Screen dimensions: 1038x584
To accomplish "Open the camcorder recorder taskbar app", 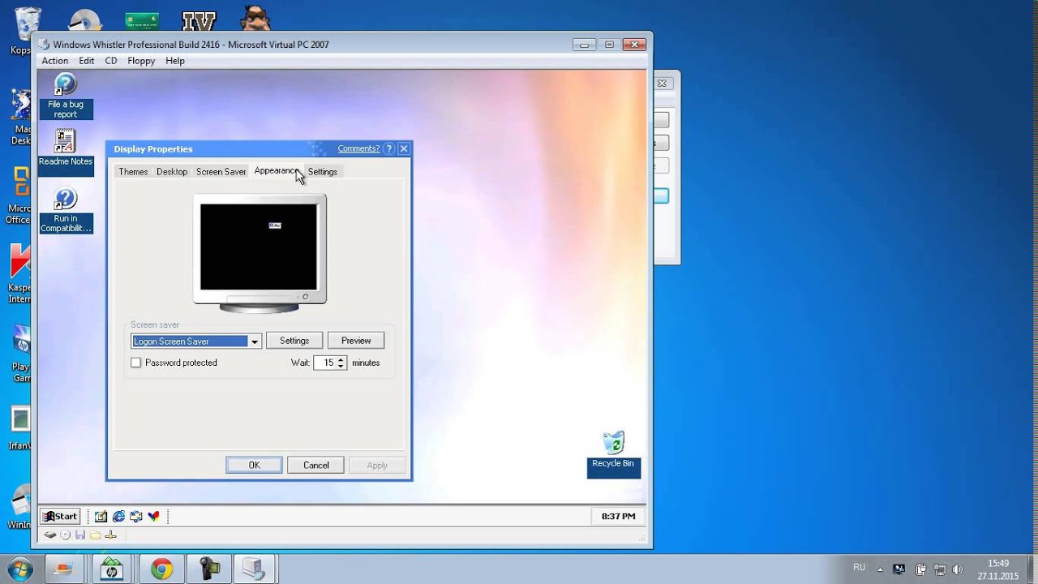I will 208,569.
